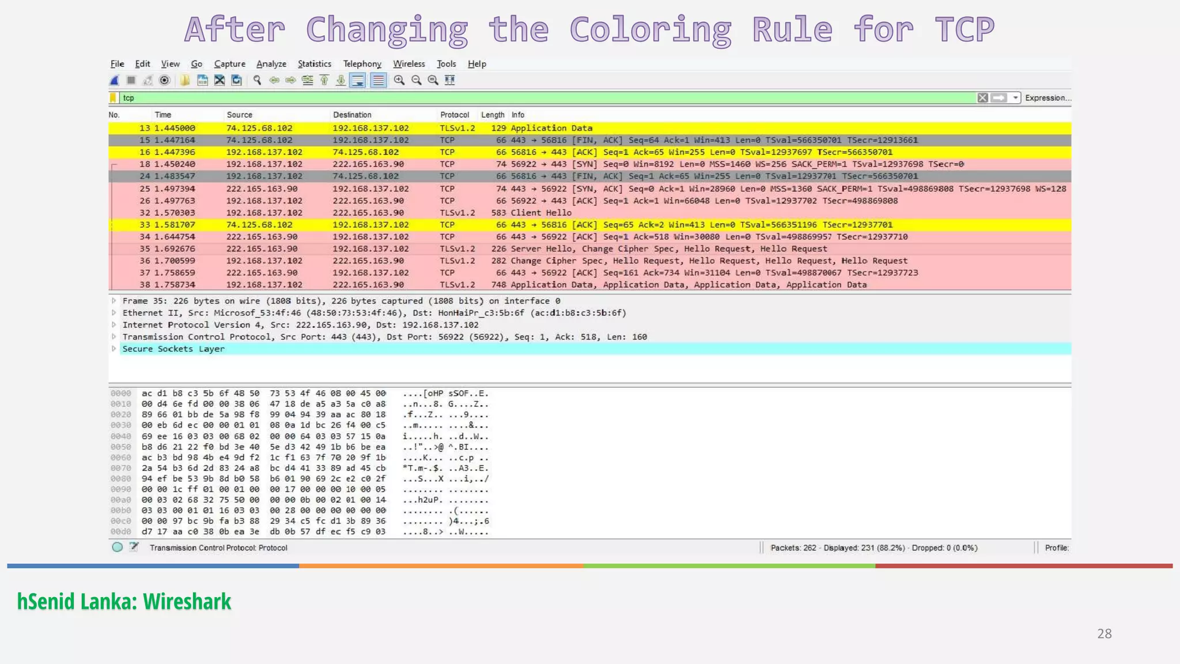Expand the Internet Protocol Version 4 node
Image resolution: width=1180 pixels, height=664 pixels.
[114, 325]
